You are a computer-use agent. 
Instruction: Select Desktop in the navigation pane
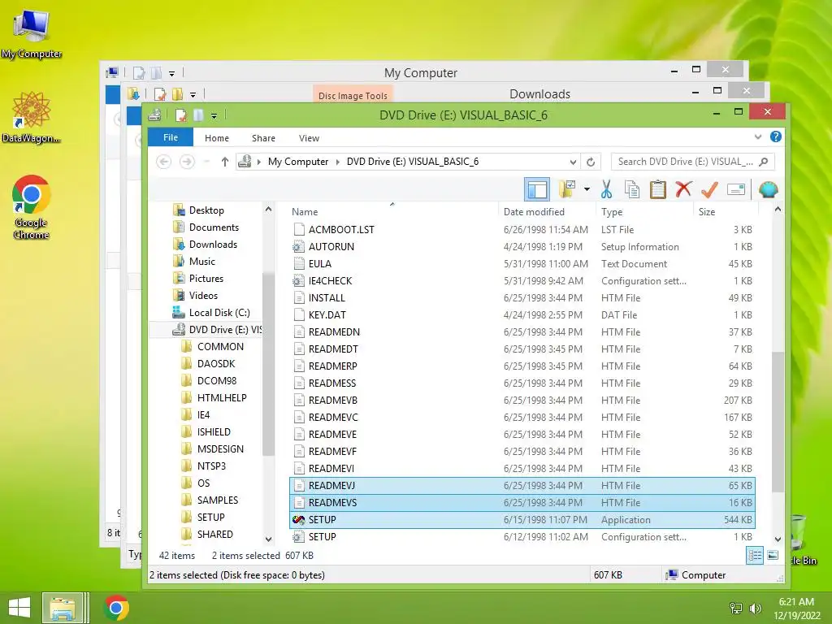[x=206, y=210]
